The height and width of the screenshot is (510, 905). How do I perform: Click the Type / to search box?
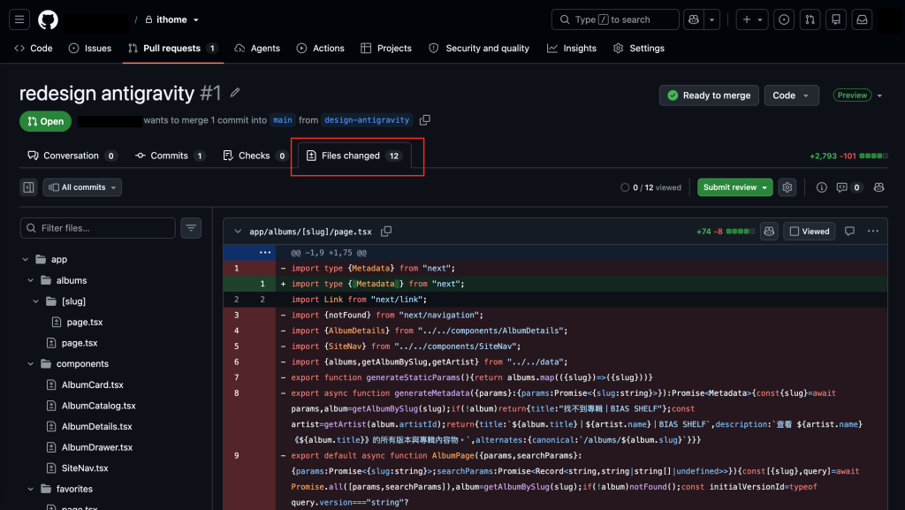pos(615,19)
